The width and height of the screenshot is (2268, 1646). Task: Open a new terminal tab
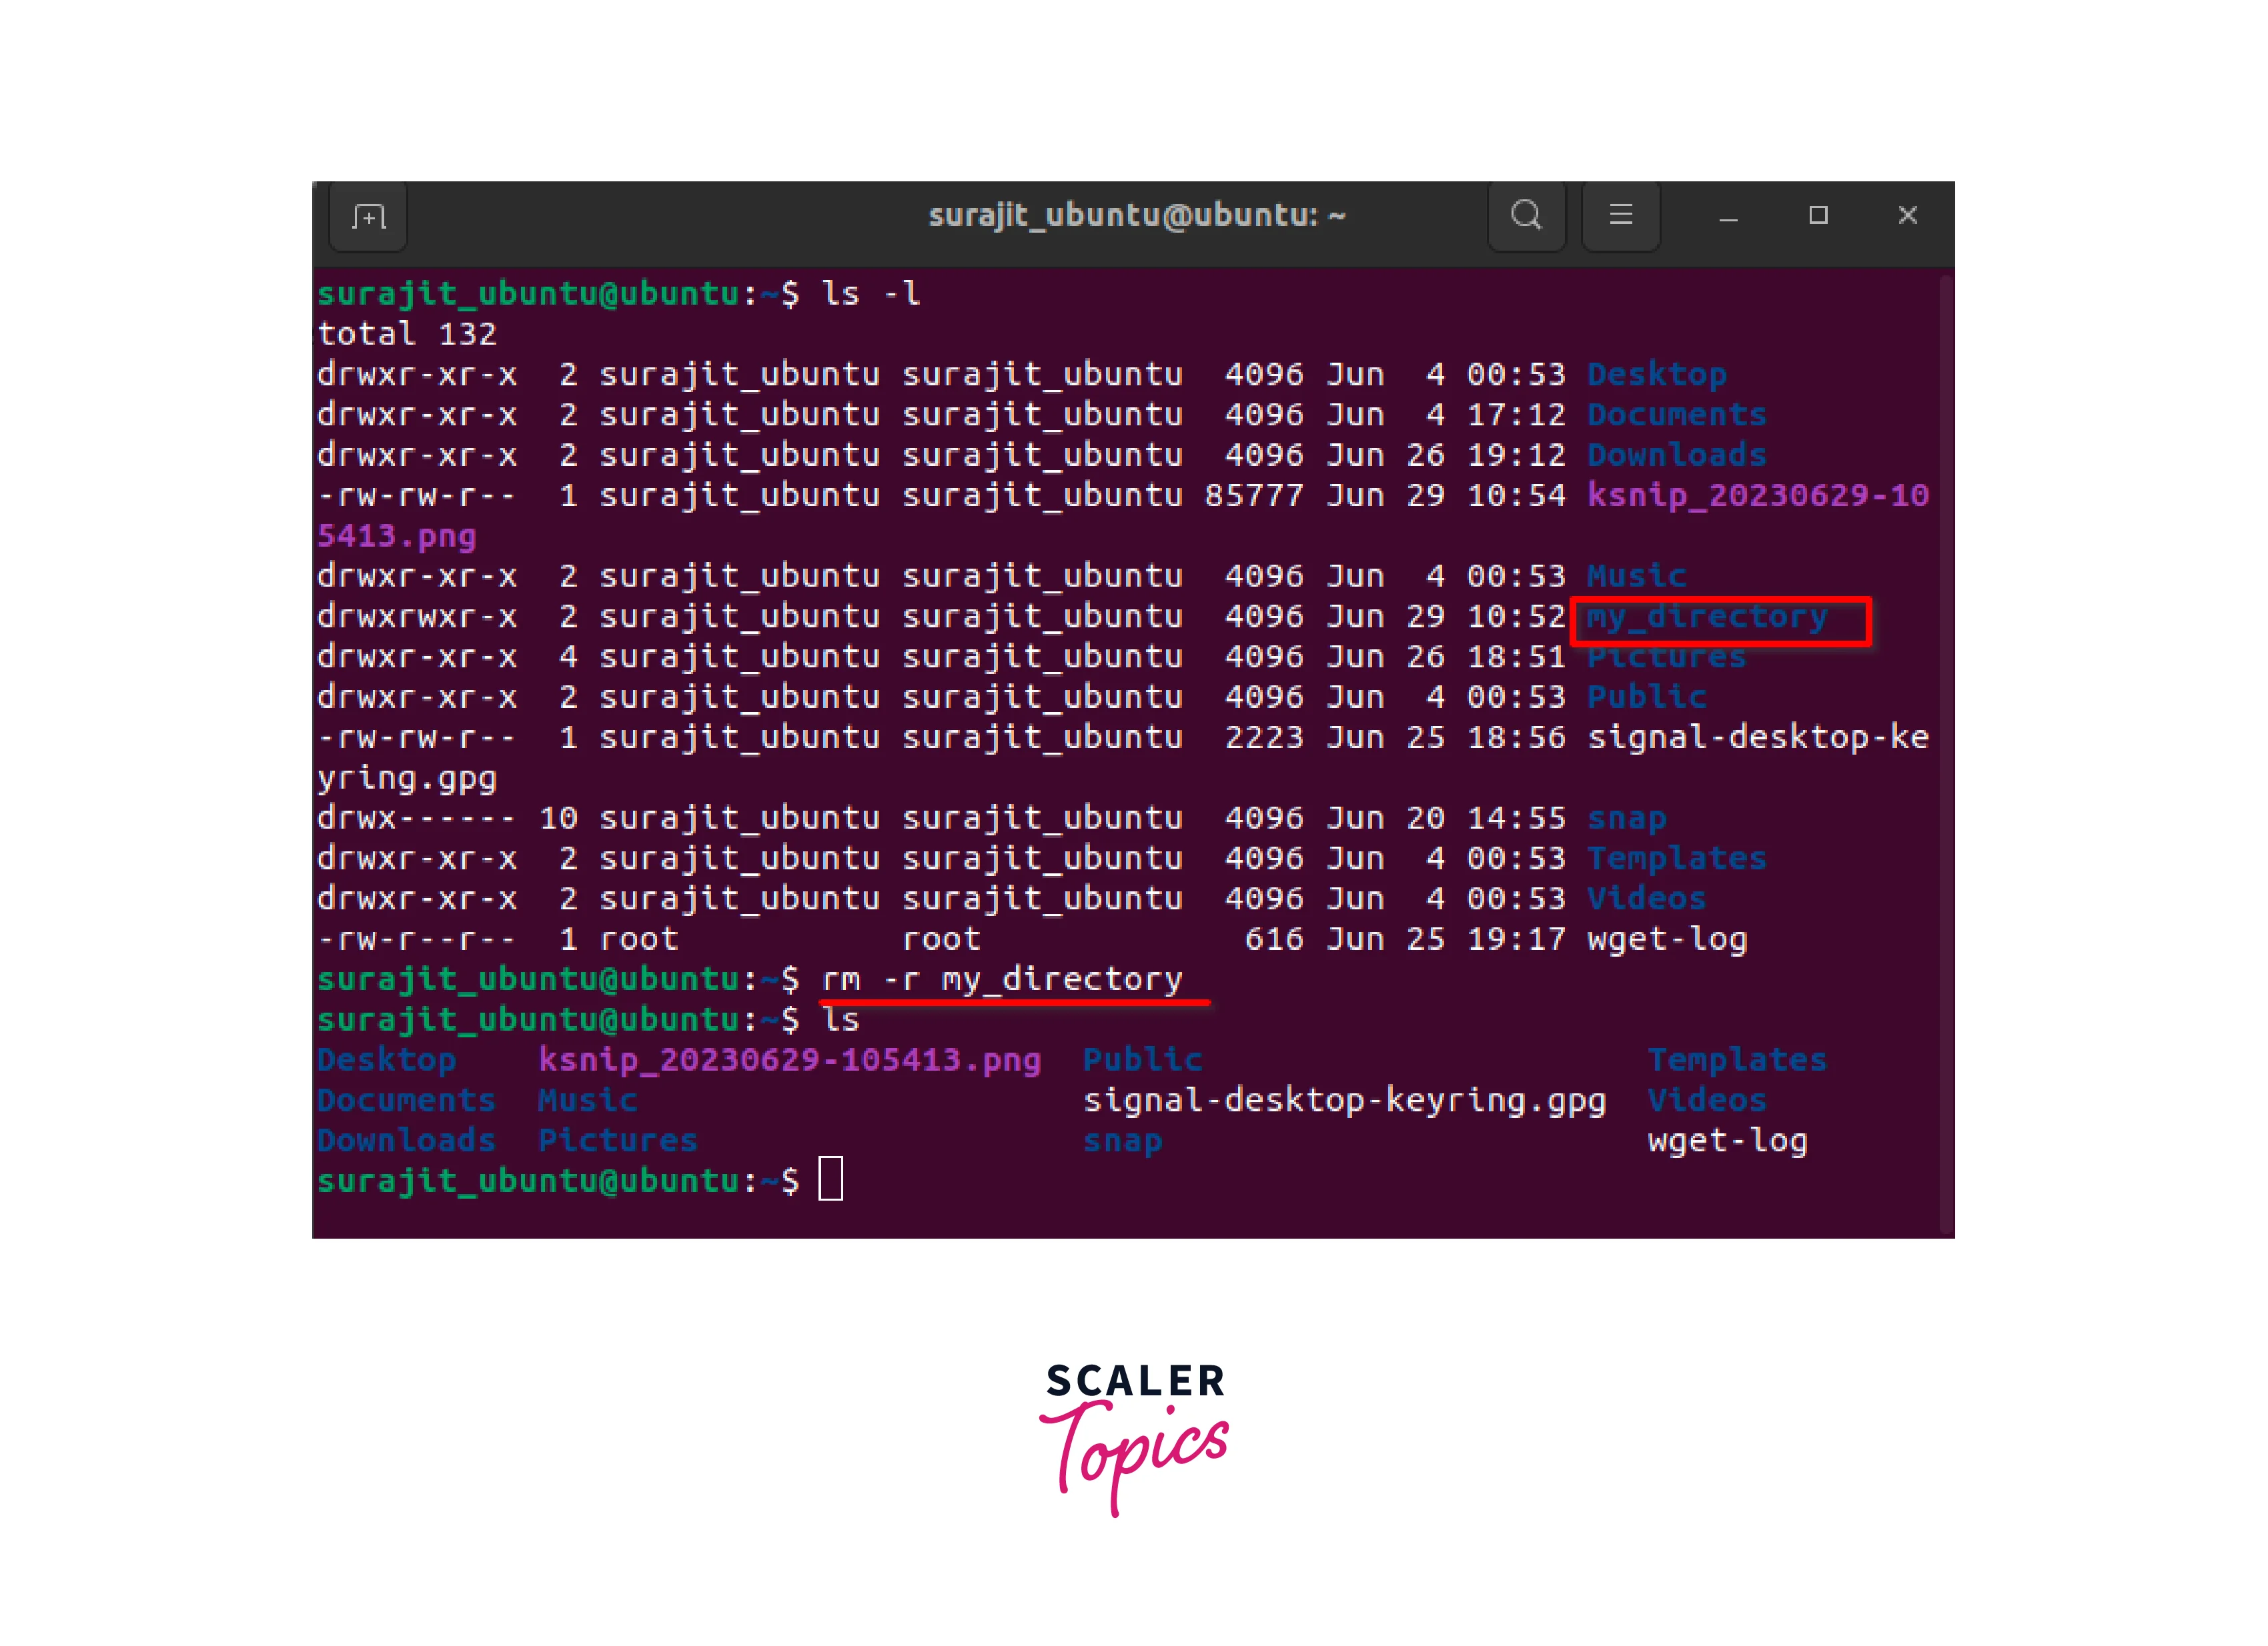point(368,216)
